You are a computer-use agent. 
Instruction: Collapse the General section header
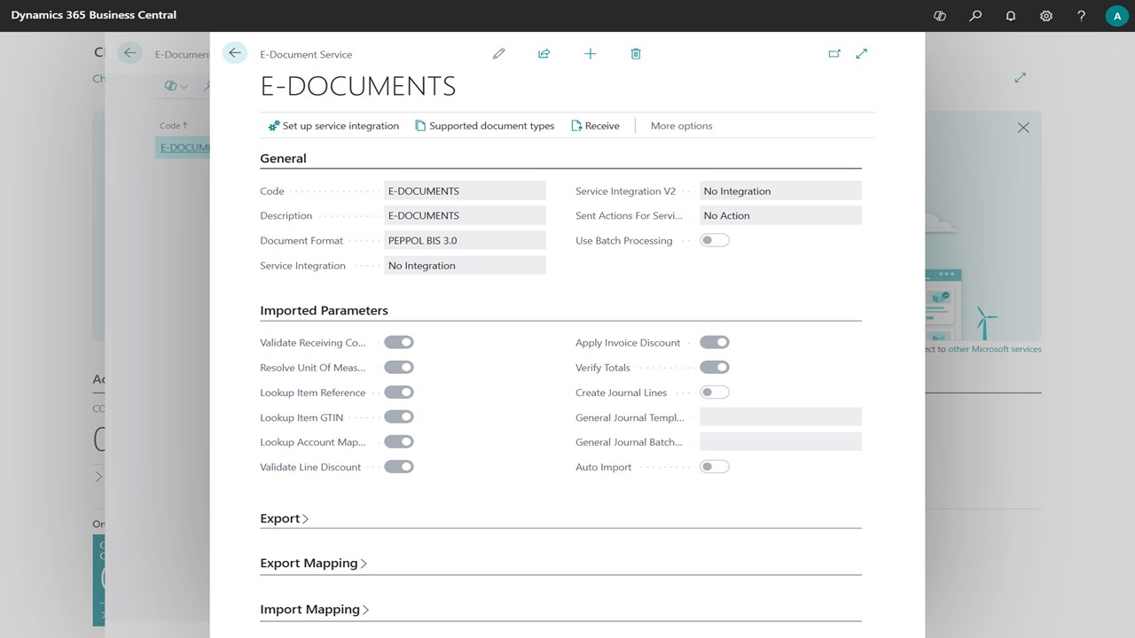pyautogui.click(x=283, y=159)
